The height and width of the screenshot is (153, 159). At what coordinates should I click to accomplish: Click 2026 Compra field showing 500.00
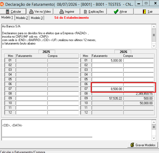click(x=138, y=98)
